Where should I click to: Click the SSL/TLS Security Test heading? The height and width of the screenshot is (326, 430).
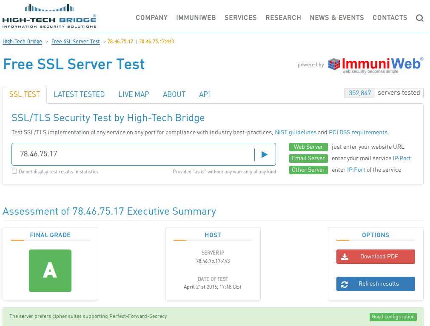point(108,118)
